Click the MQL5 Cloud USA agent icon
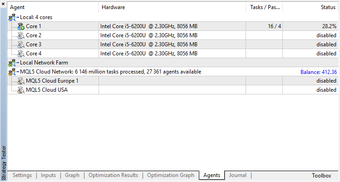340x182 pixels. point(21,90)
